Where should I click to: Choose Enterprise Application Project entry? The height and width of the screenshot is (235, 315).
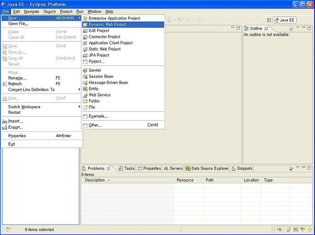[123, 18]
